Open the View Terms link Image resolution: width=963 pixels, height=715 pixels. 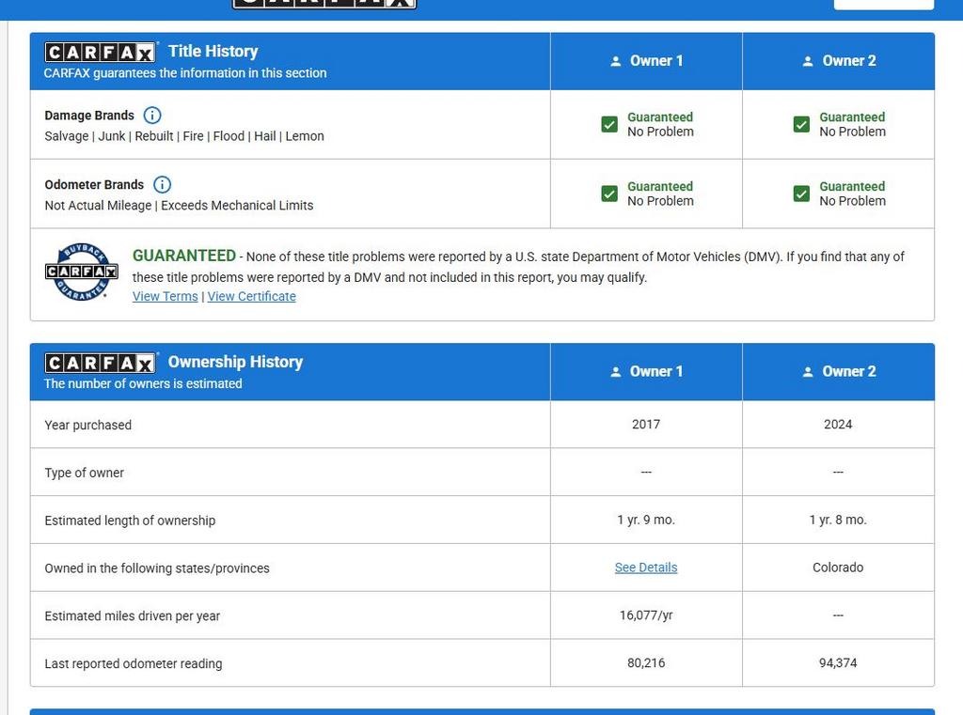166,297
